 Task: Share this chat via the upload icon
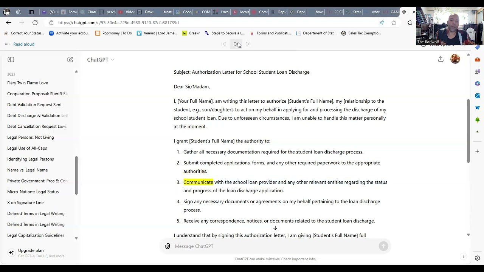[x=441, y=59]
